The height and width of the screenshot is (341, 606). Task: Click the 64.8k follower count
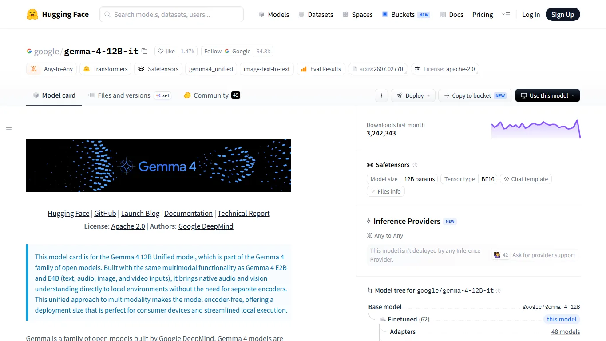(263, 51)
